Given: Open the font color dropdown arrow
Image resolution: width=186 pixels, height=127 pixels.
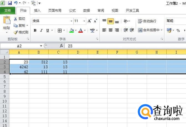Looking at the screenshot, I should coord(85,30).
